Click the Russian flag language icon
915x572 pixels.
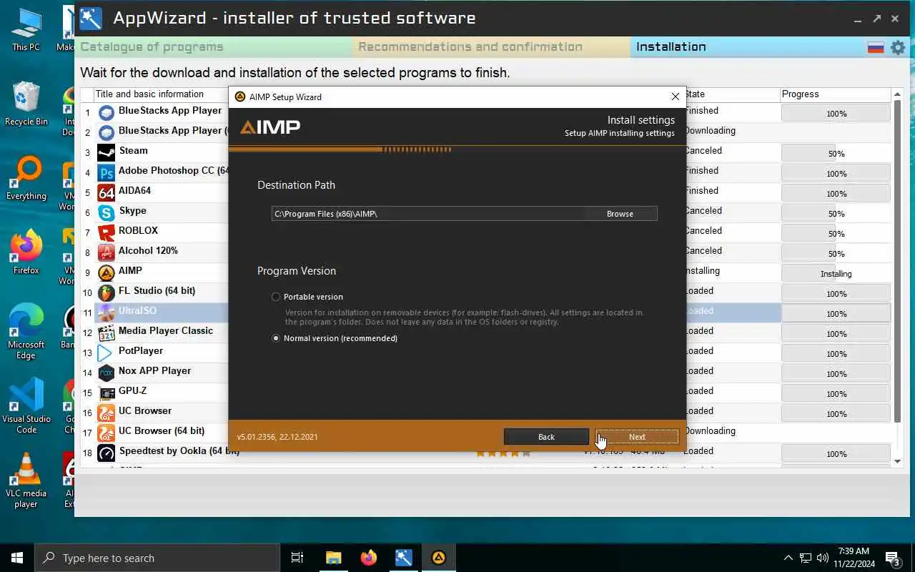pos(876,48)
